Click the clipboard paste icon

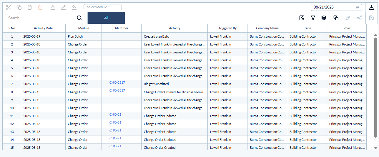30,7
